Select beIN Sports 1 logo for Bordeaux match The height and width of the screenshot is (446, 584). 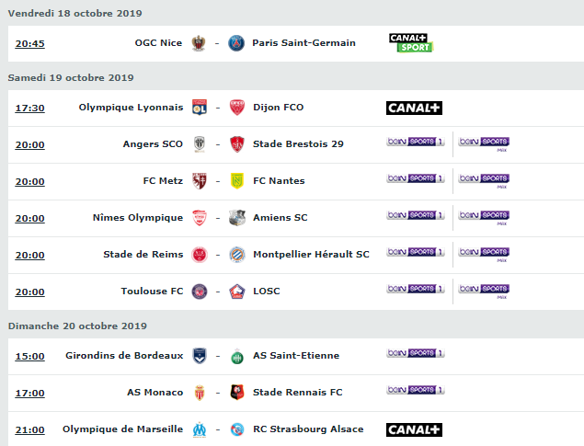[x=416, y=353]
